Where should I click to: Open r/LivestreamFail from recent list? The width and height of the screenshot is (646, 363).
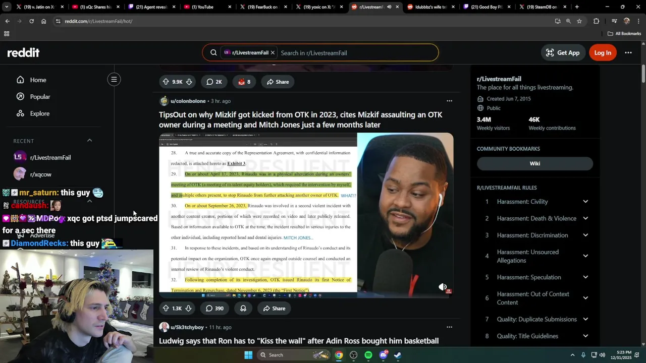50,157
